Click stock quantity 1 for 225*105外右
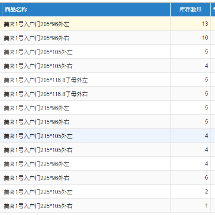This screenshot has width=215, height=215. click(x=206, y=206)
